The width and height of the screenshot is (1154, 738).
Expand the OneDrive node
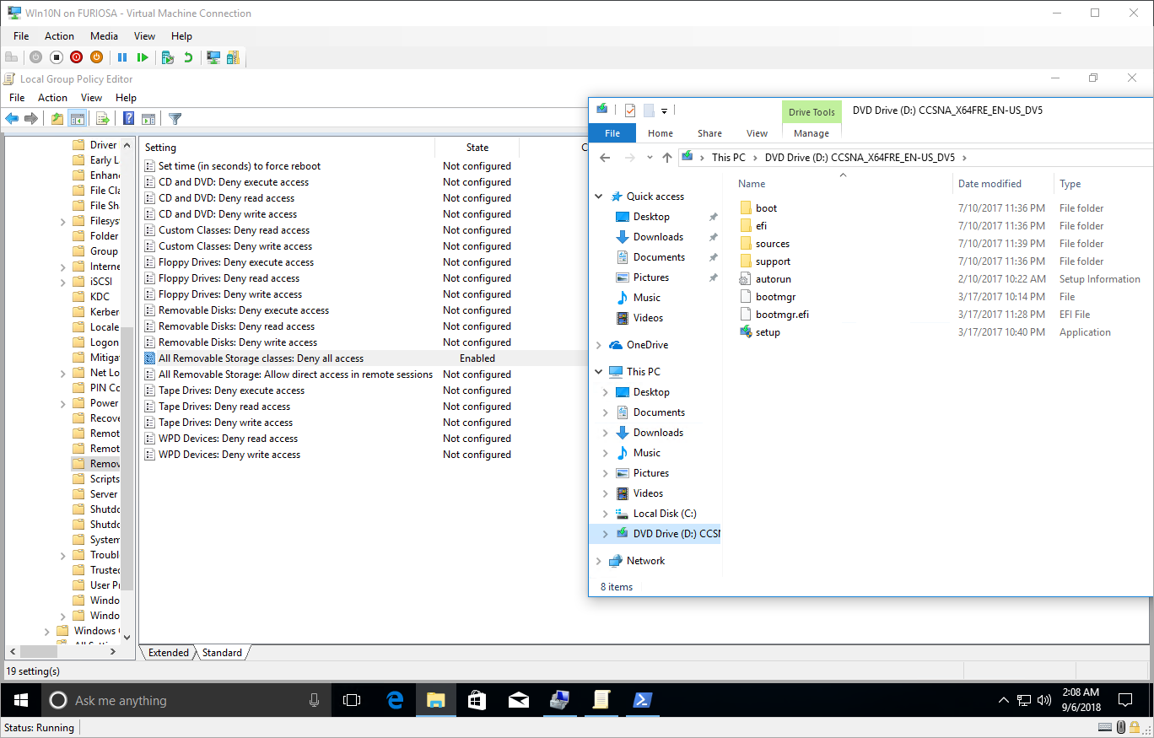pyautogui.click(x=599, y=345)
